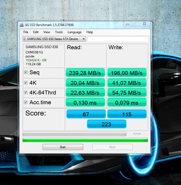Image resolution: width=181 pixels, height=185 pixels.
Task: Start the benchmark with the Start button
Action: tap(63, 147)
